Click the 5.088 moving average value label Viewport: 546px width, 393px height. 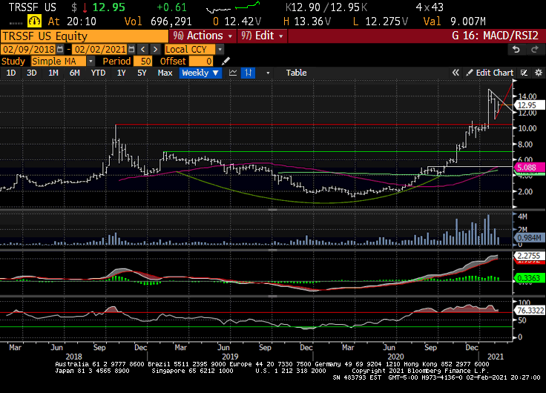point(529,168)
